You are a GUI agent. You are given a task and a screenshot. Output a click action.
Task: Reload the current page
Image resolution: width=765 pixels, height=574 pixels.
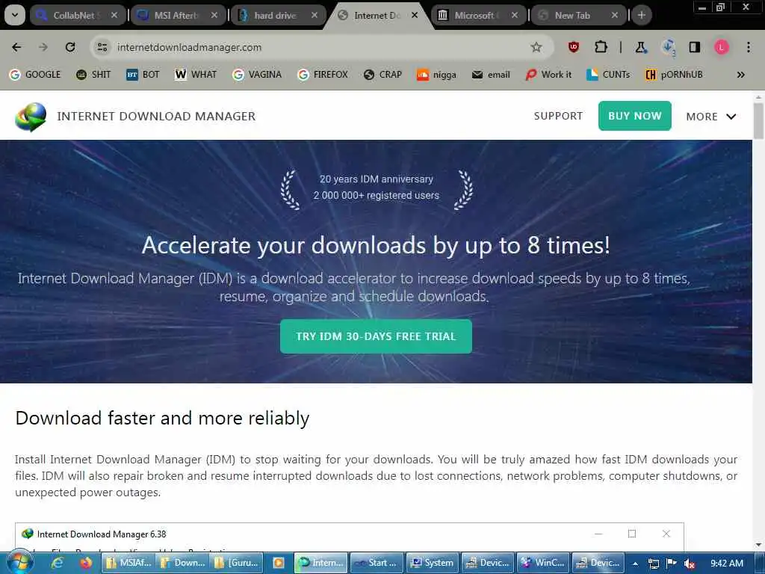coord(70,47)
